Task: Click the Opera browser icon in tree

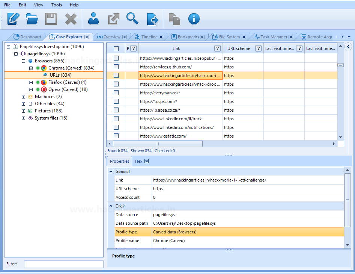Action: tap(44, 89)
